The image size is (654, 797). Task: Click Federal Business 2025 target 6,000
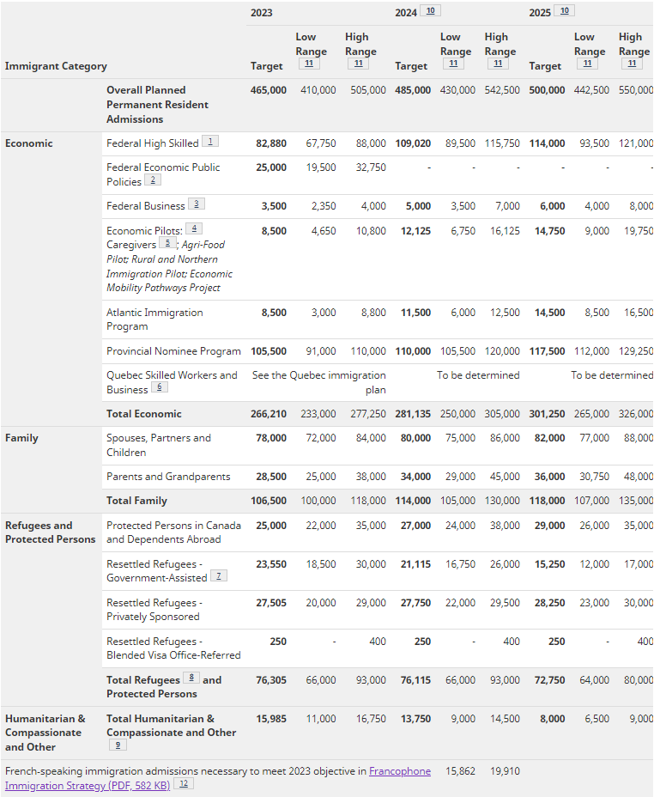pyautogui.click(x=553, y=206)
